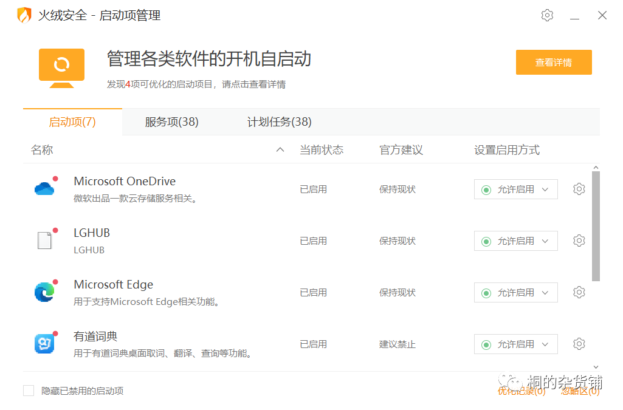Open the 忽略区(0) link
The height and width of the screenshot is (410, 623).
(580, 391)
